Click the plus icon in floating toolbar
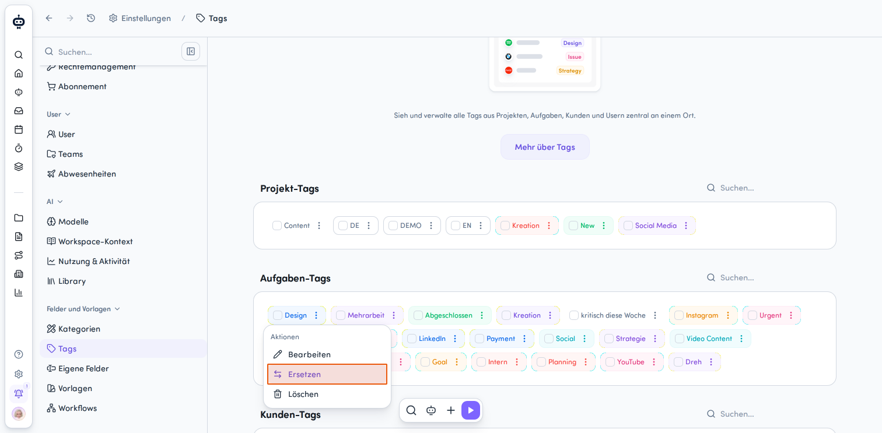 451,410
